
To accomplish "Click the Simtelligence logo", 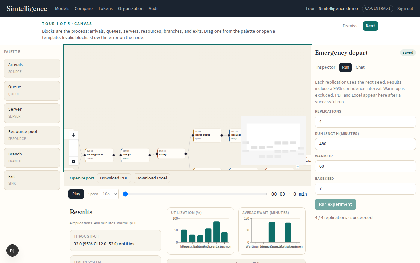I will [x=27, y=9].
